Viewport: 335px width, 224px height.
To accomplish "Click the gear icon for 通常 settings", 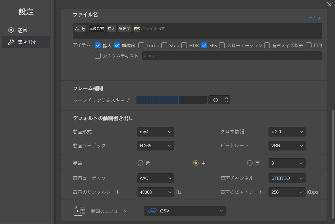I will pyautogui.click(x=11, y=30).
